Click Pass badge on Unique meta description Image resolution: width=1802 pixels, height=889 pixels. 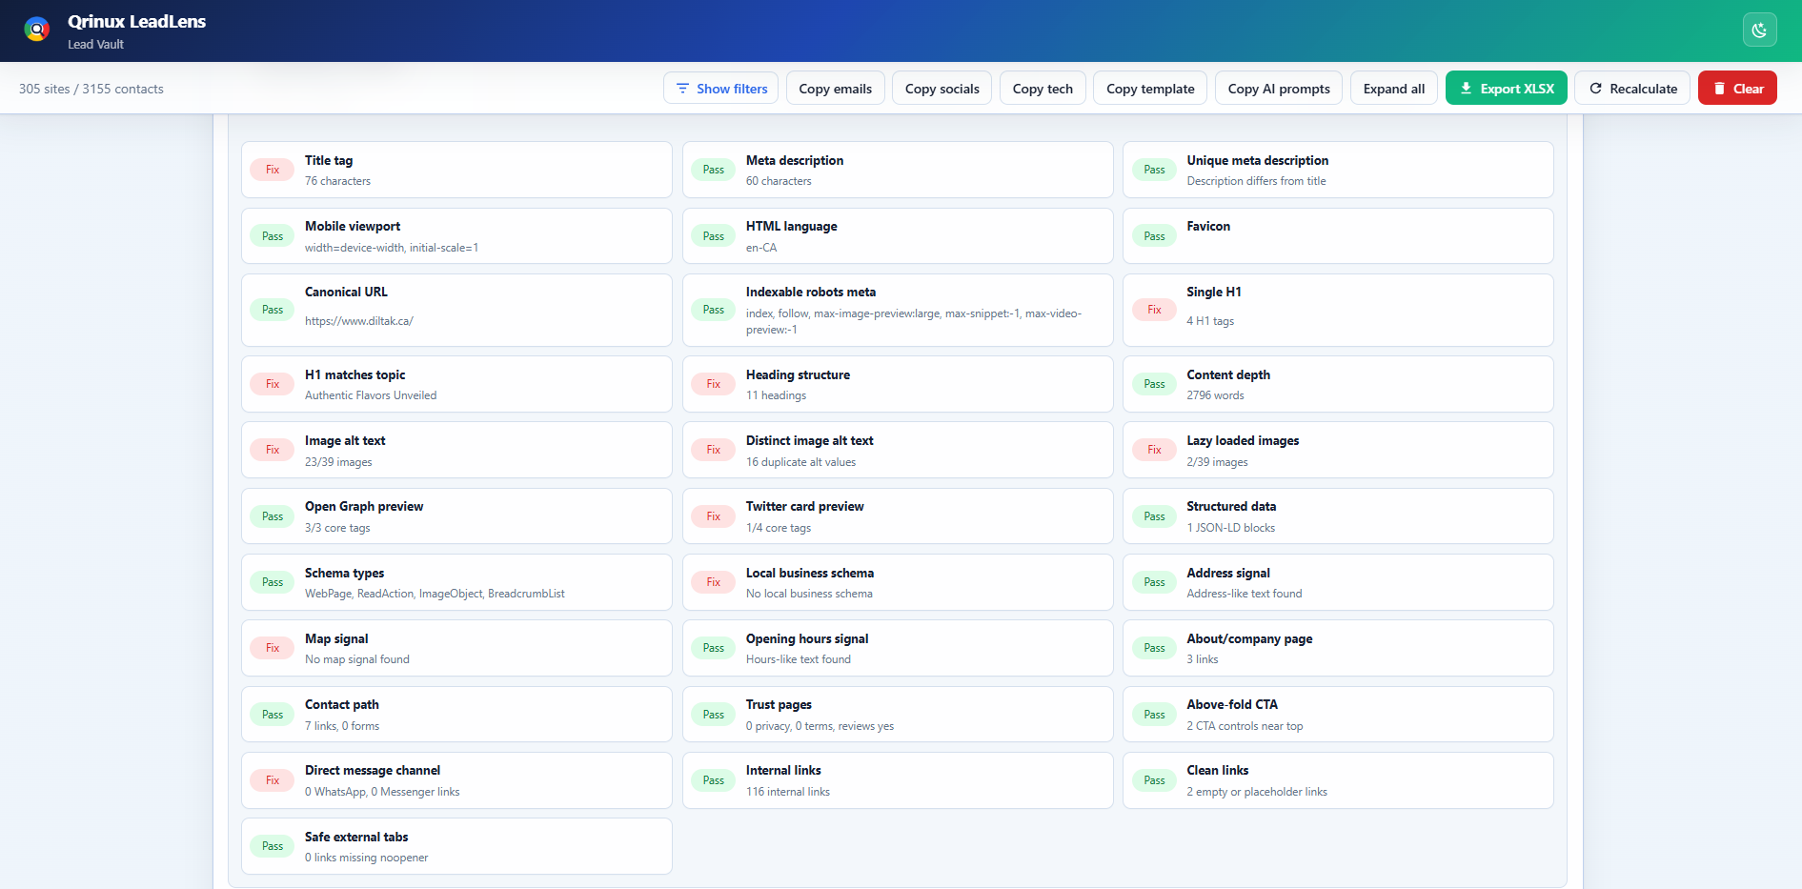click(x=1154, y=170)
